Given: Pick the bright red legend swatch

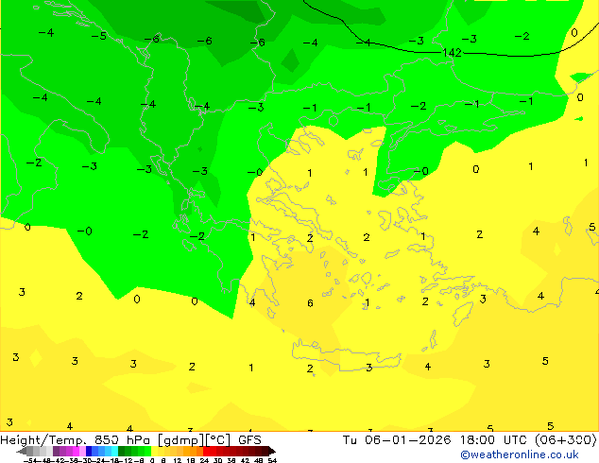Looking at the screenshot, I should [x=206, y=451].
